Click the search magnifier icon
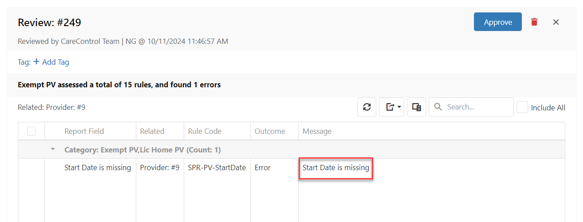583x222 pixels. pyautogui.click(x=438, y=107)
